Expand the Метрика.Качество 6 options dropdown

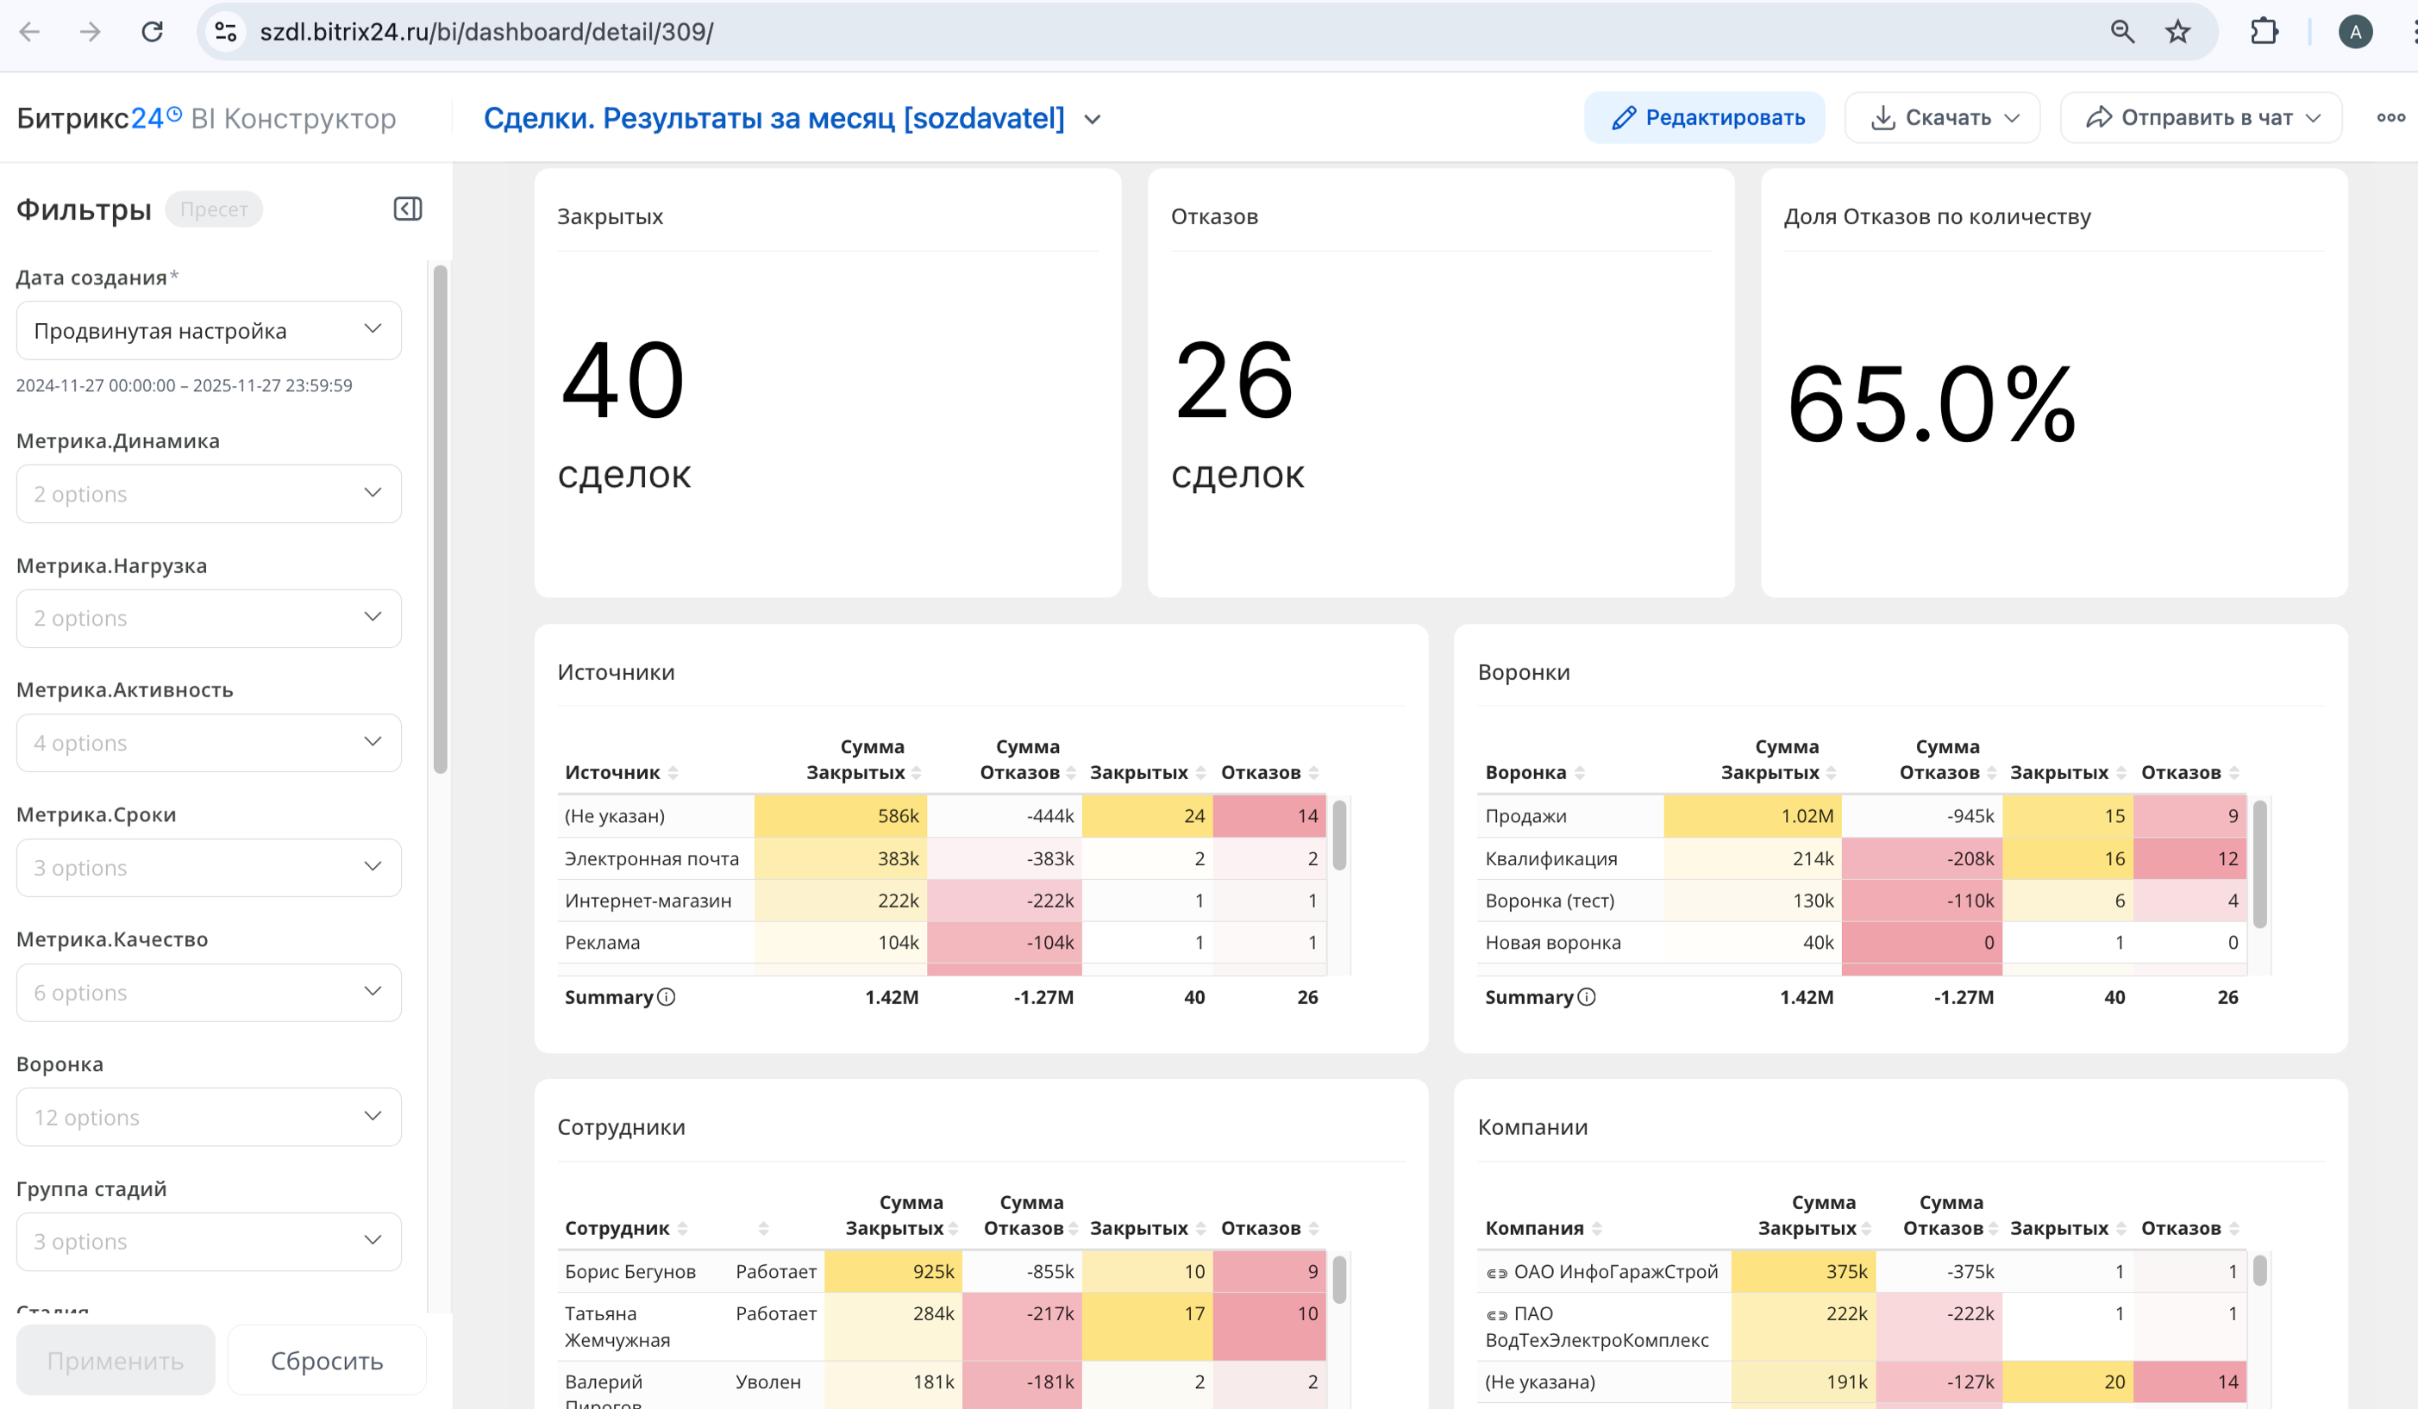208,992
